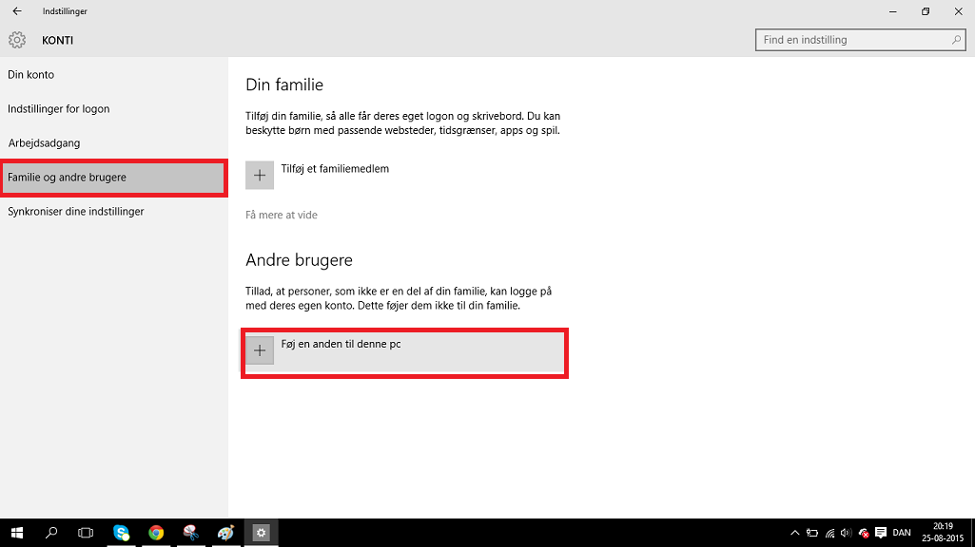Viewport: 975px width, 547px height.
Task: Click the 'Din familie' heading
Action: coord(284,85)
